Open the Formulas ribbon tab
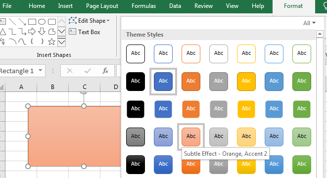 click(143, 6)
